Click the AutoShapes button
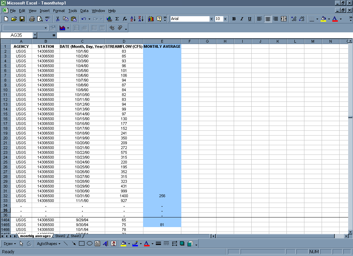The width and height of the screenshot is (353, 256). [x=48, y=244]
